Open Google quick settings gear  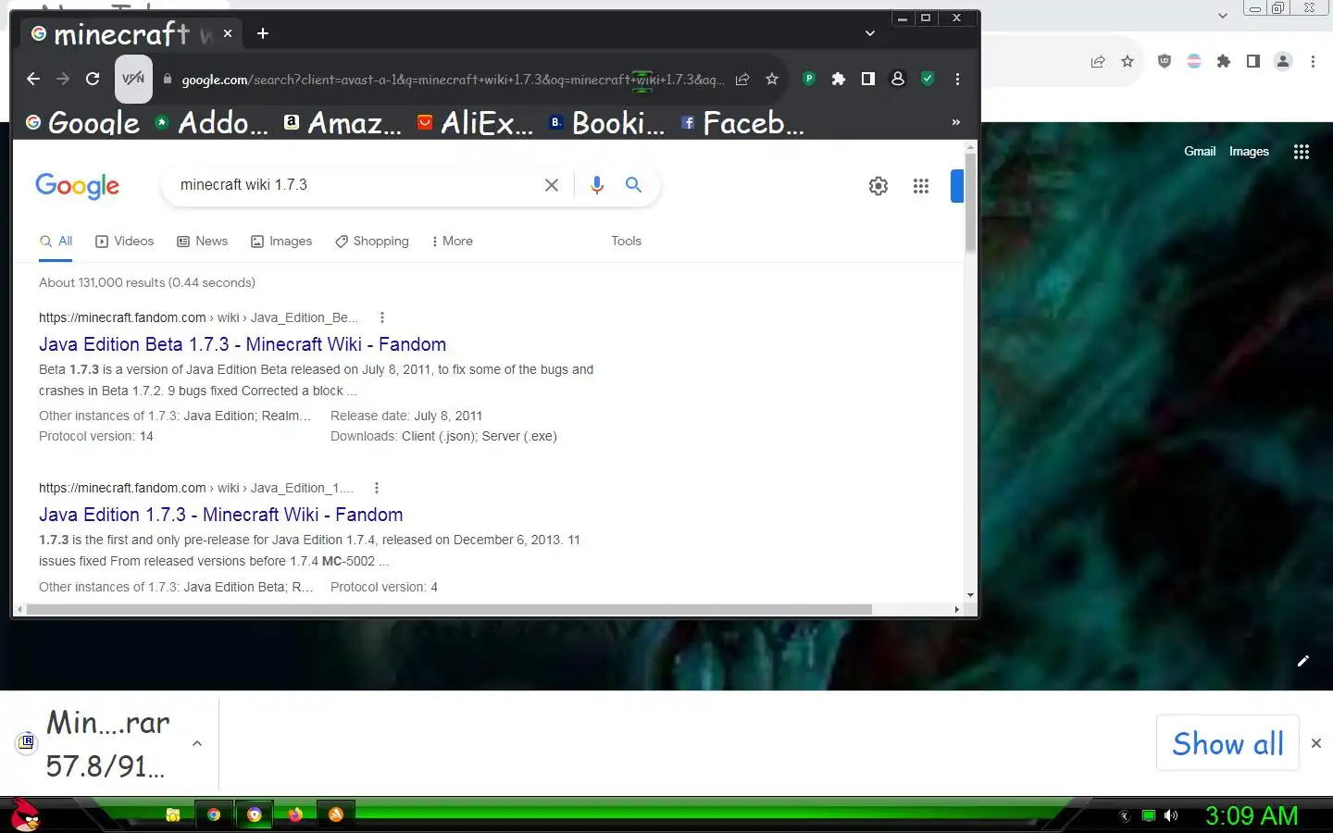[x=878, y=186]
